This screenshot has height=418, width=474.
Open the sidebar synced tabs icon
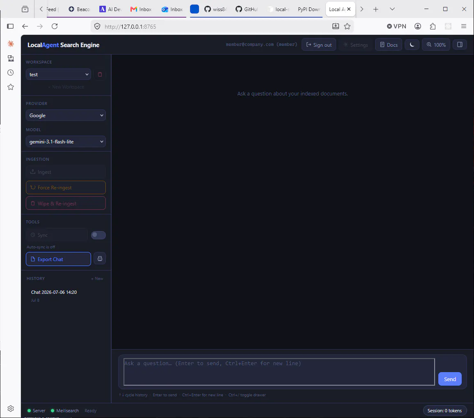[11, 58]
